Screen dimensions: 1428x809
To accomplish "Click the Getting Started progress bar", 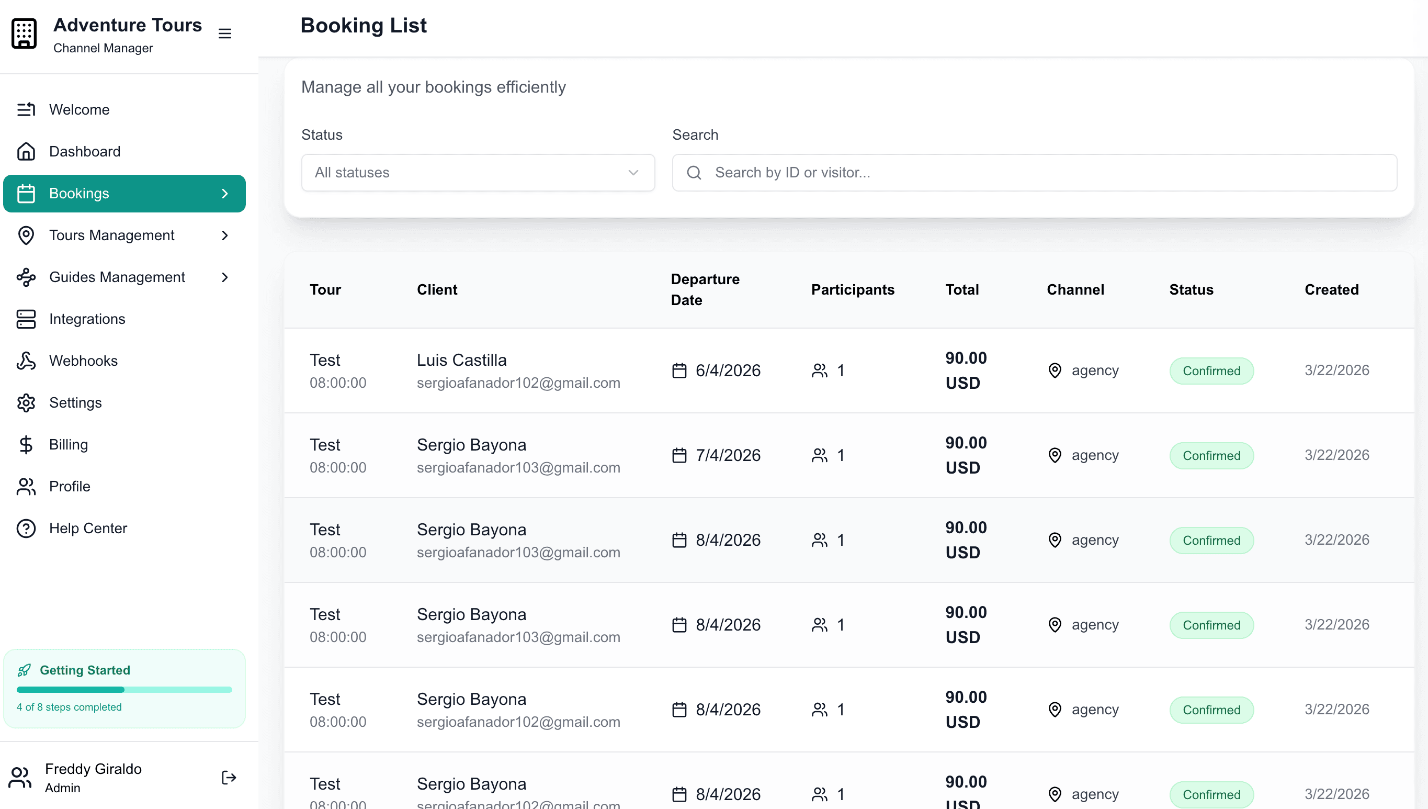I will [124, 690].
